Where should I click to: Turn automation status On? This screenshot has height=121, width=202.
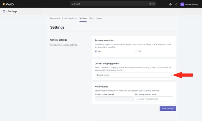pos(96,51)
